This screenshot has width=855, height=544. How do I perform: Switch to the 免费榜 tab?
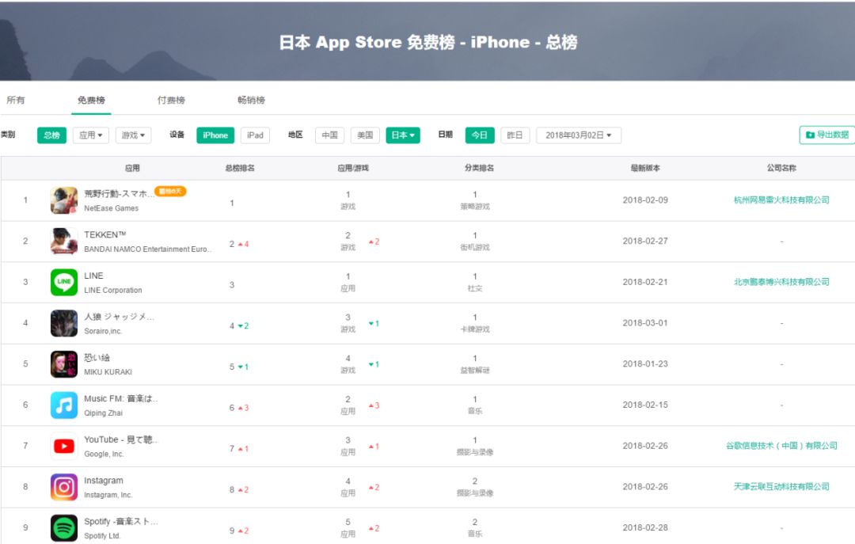(x=91, y=100)
